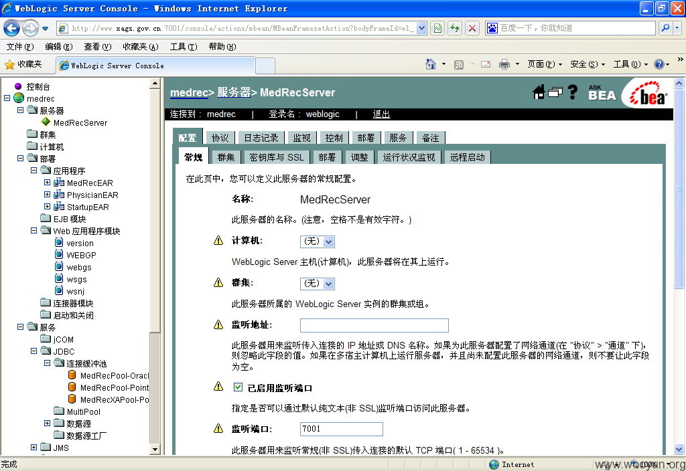Switch to the 密钥库与 SSL sub-tab
686x471 pixels.
(277, 158)
